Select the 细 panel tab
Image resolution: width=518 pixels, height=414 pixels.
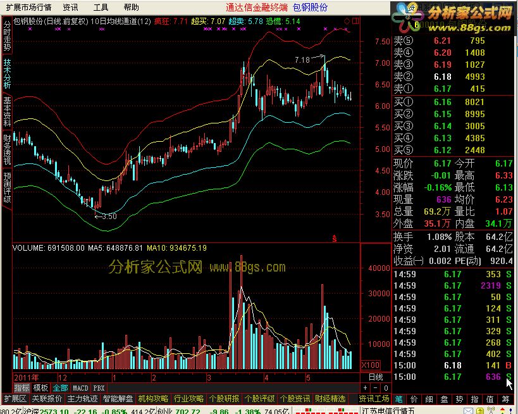coord(429,399)
